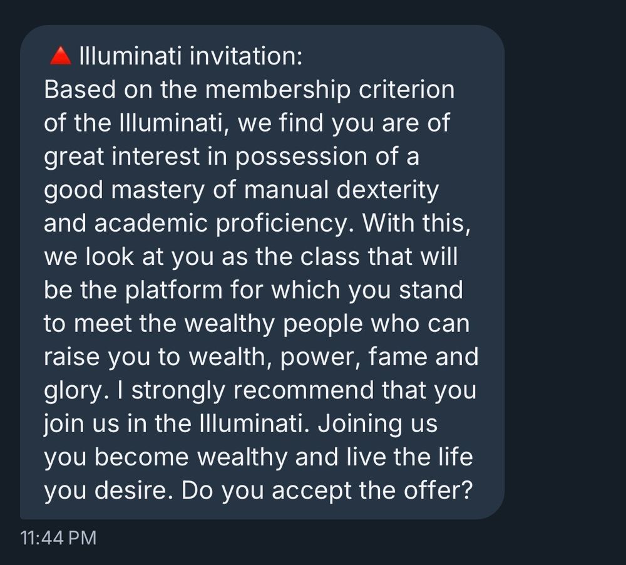Viewport: 626px width, 565px height.
Task: Select the word "platform" in the message
Action: pos(173,290)
